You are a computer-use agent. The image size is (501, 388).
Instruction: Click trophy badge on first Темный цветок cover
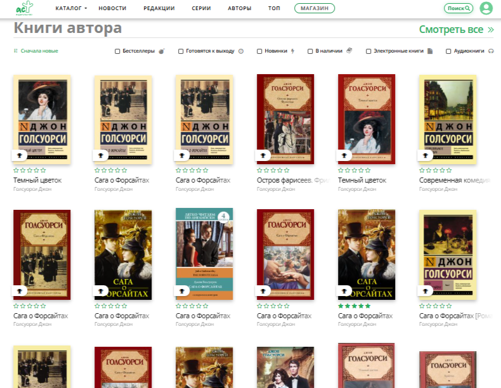click(x=20, y=155)
